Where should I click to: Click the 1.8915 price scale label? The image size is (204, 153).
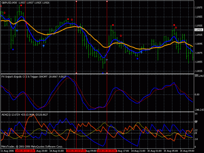click(199, 35)
